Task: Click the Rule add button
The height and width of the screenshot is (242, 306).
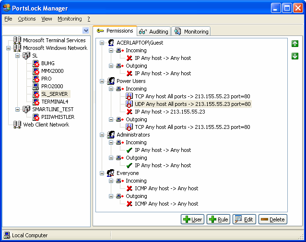Action: (x=218, y=219)
